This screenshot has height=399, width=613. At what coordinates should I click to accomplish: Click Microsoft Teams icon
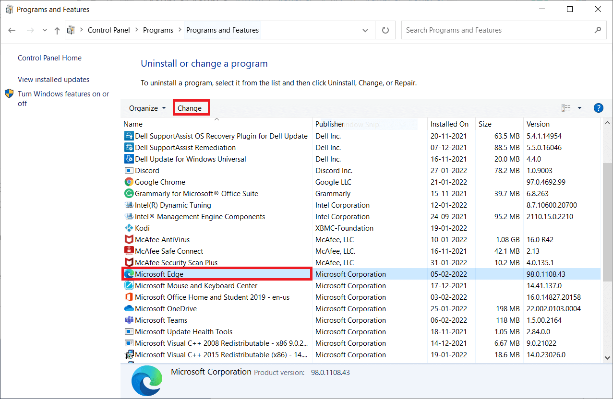coord(129,320)
